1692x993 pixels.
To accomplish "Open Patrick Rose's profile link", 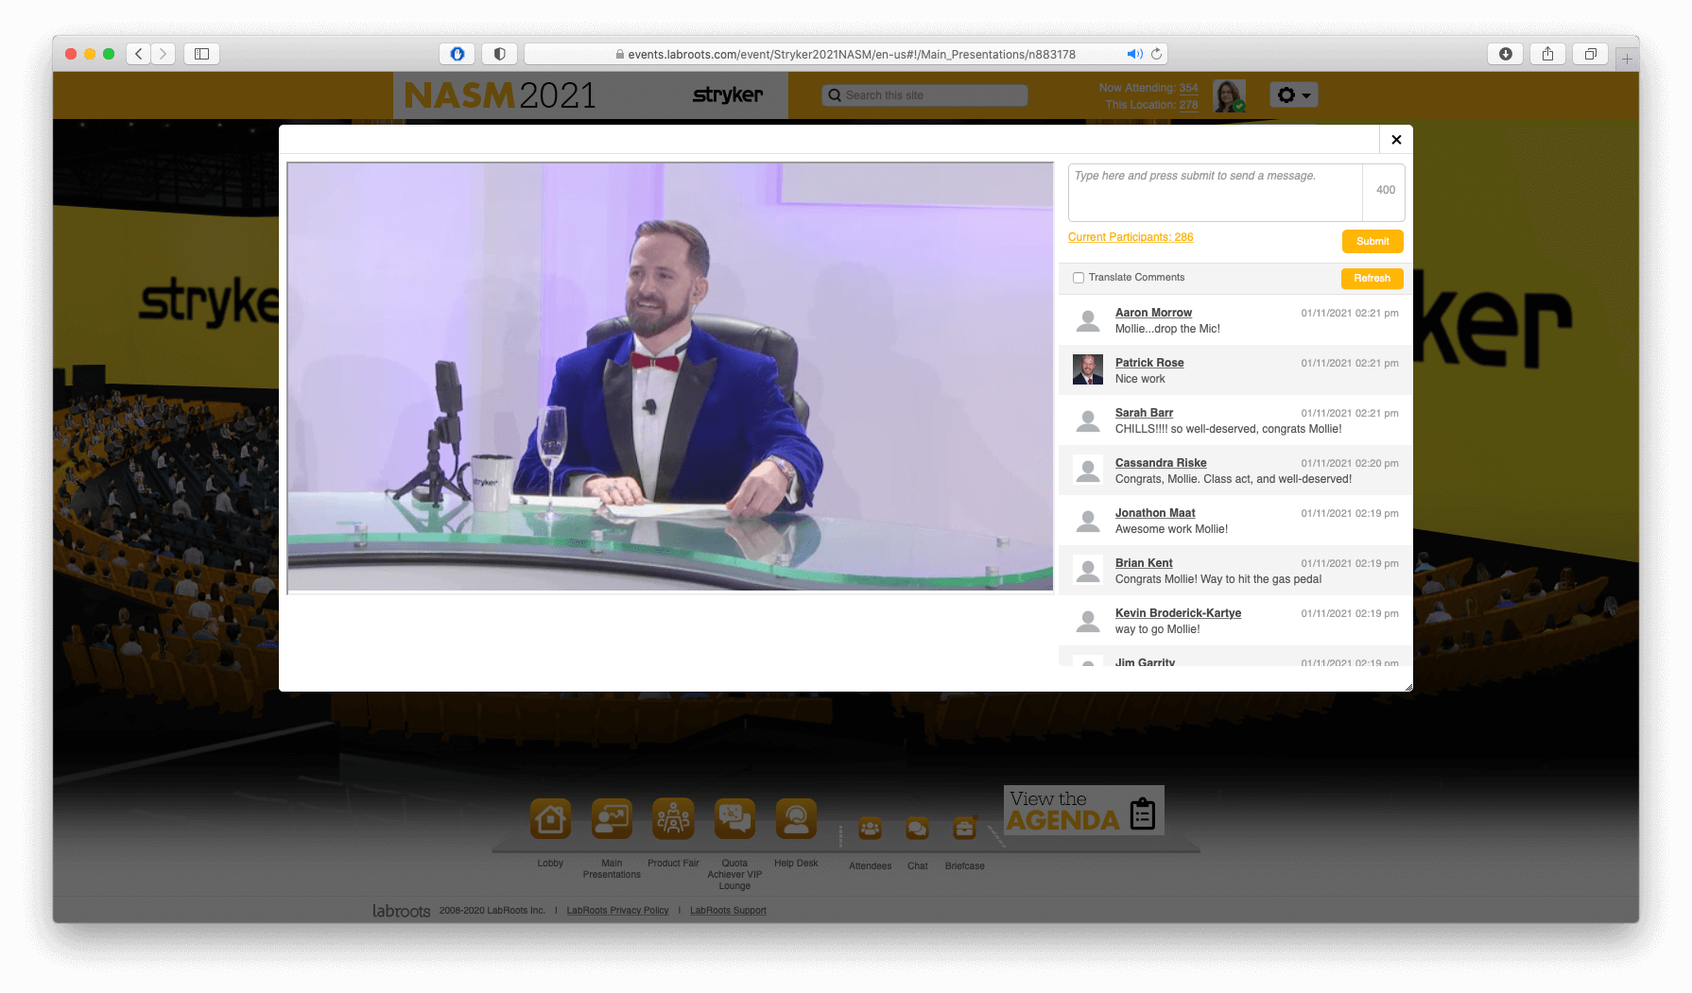I will click(x=1149, y=363).
